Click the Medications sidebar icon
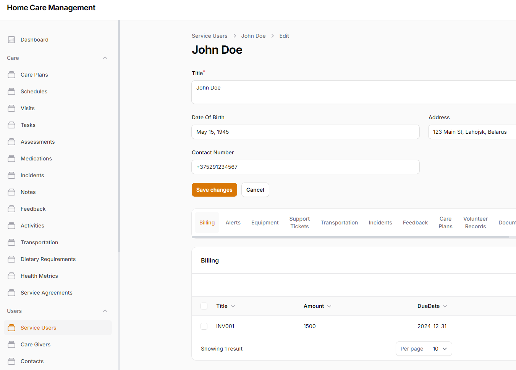This screenshot has width=516, height=370. pos(12,159)
